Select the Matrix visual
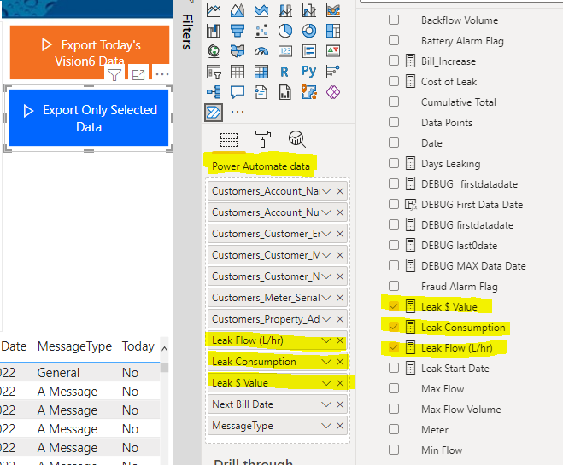 tap(261, 72)
